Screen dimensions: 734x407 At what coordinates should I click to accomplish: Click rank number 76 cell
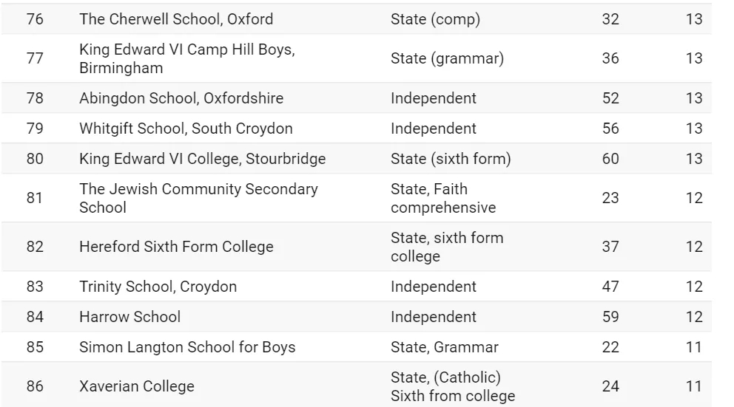[x=35, y=19]
